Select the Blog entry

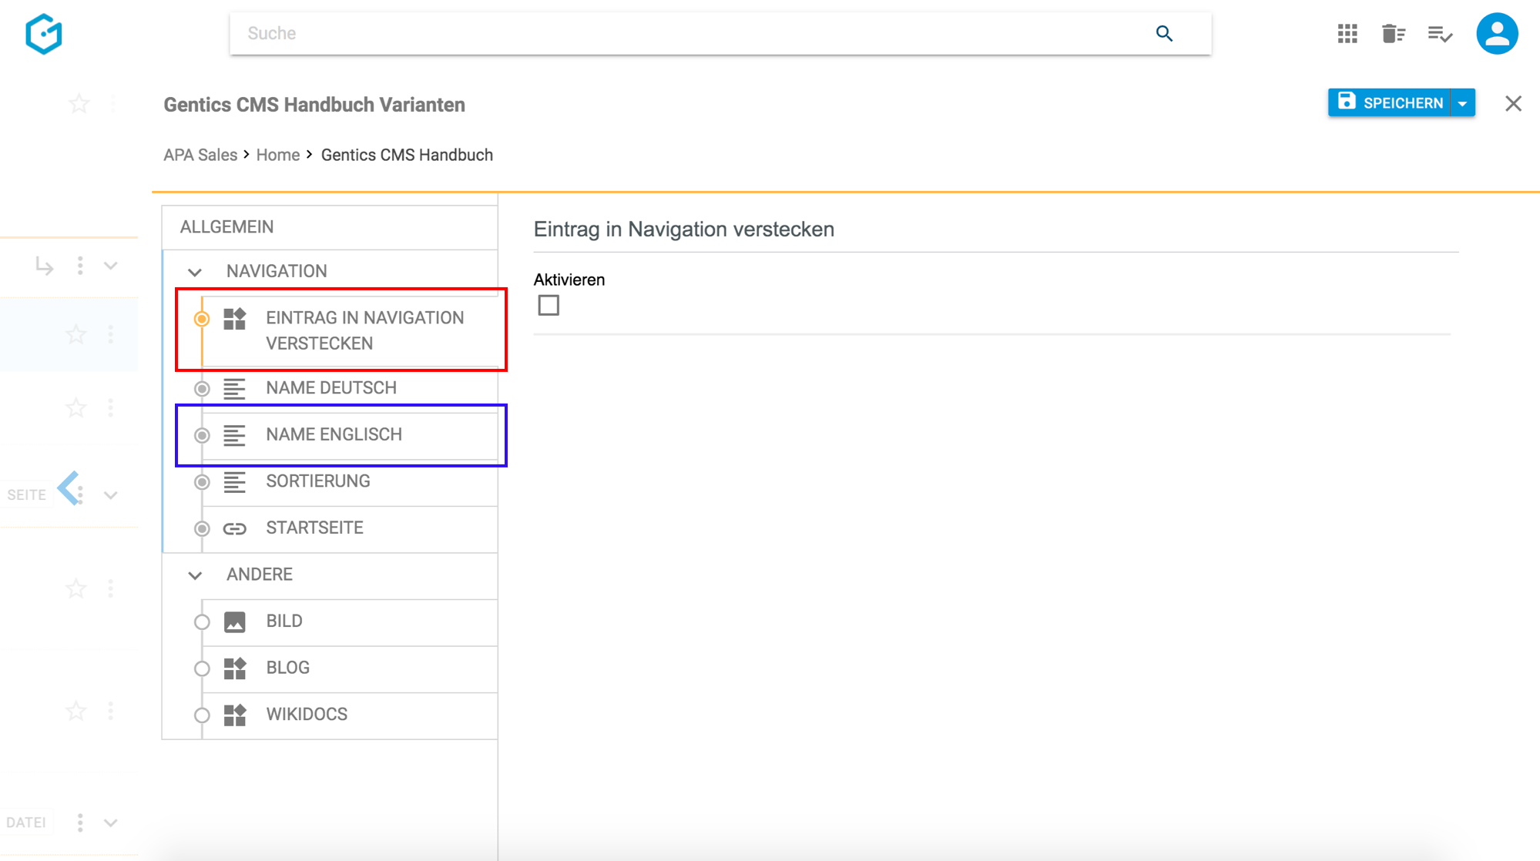350,668
